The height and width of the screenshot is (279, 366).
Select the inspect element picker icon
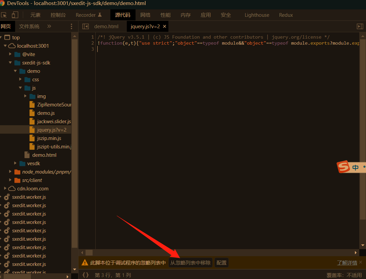coord(4,15)
